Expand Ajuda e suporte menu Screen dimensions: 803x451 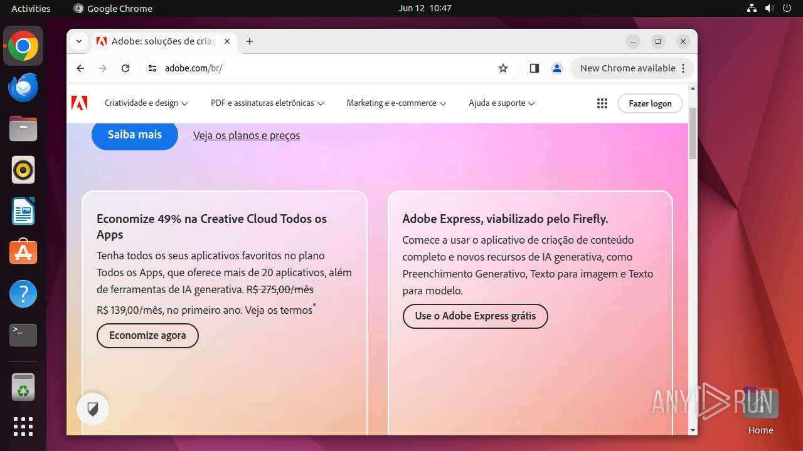[x=502, y=103]
